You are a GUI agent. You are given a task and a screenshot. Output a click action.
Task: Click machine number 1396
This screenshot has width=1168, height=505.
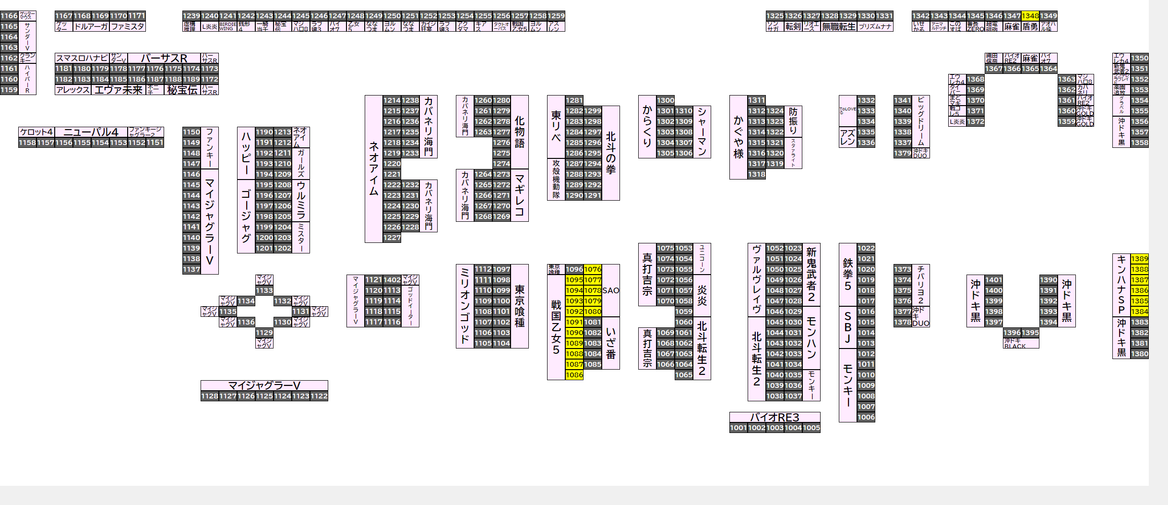pos(1012,333)
